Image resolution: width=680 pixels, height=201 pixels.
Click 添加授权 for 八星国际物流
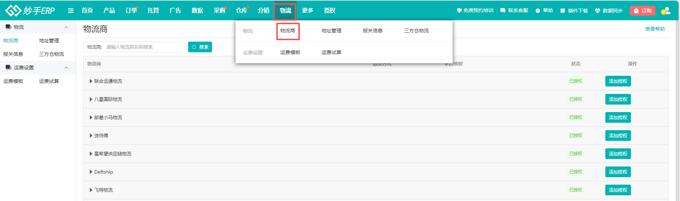click(x=618, y=99)
